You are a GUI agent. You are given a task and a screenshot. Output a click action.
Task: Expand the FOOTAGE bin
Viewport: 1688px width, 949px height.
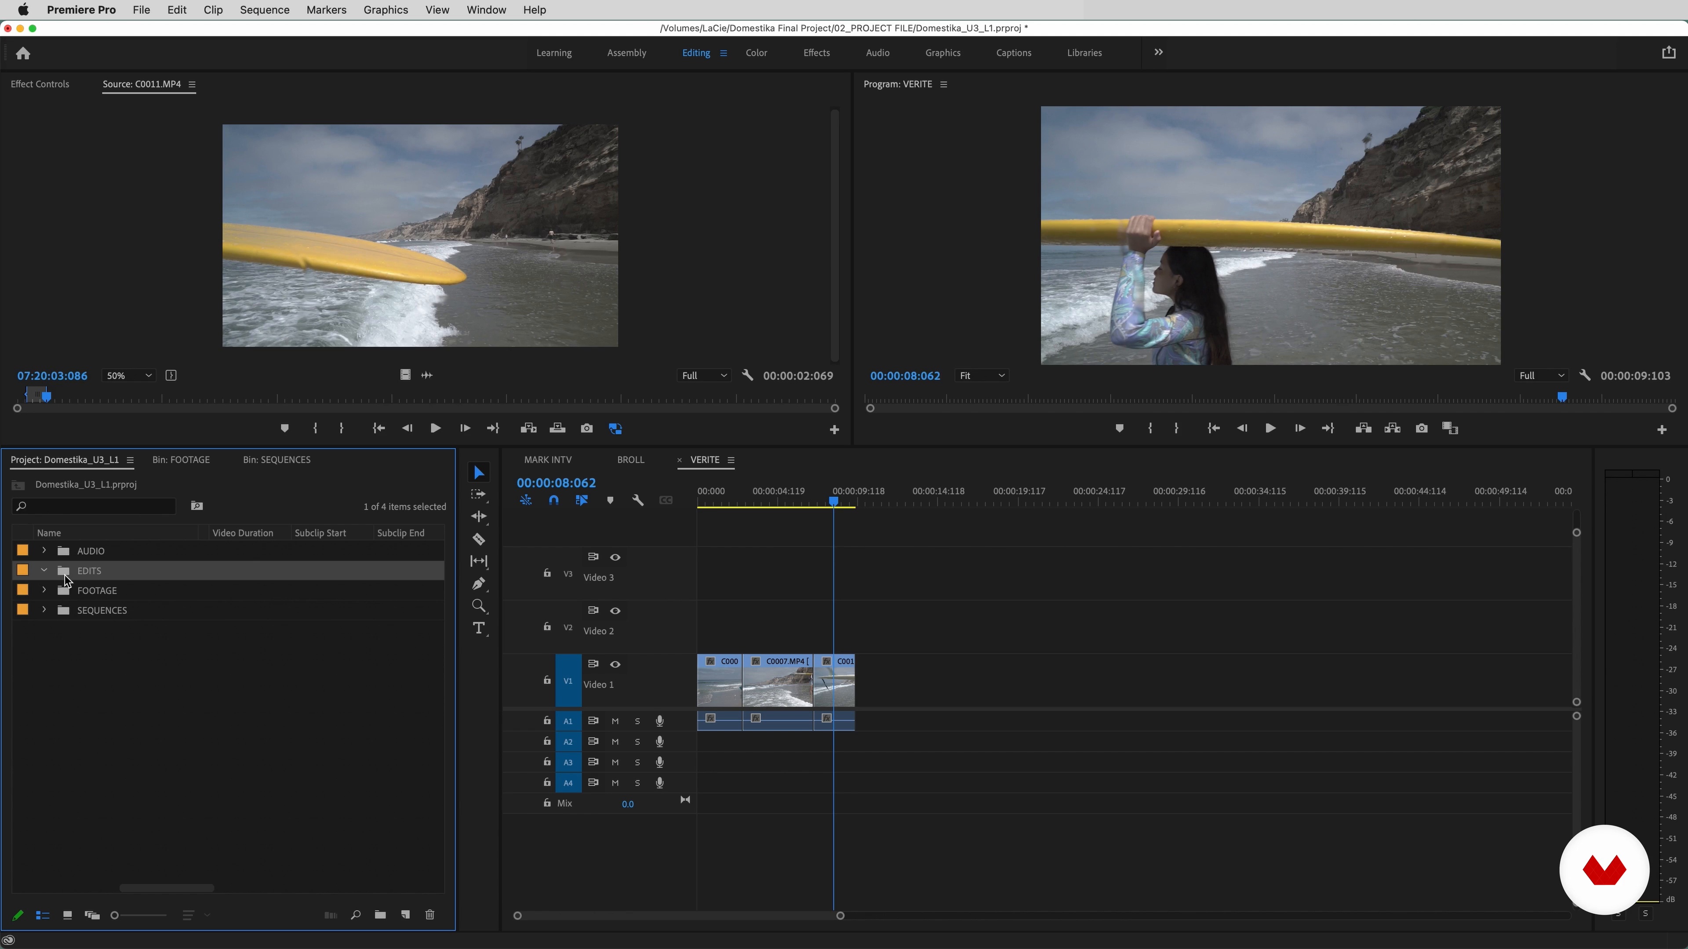click(44, 590)
